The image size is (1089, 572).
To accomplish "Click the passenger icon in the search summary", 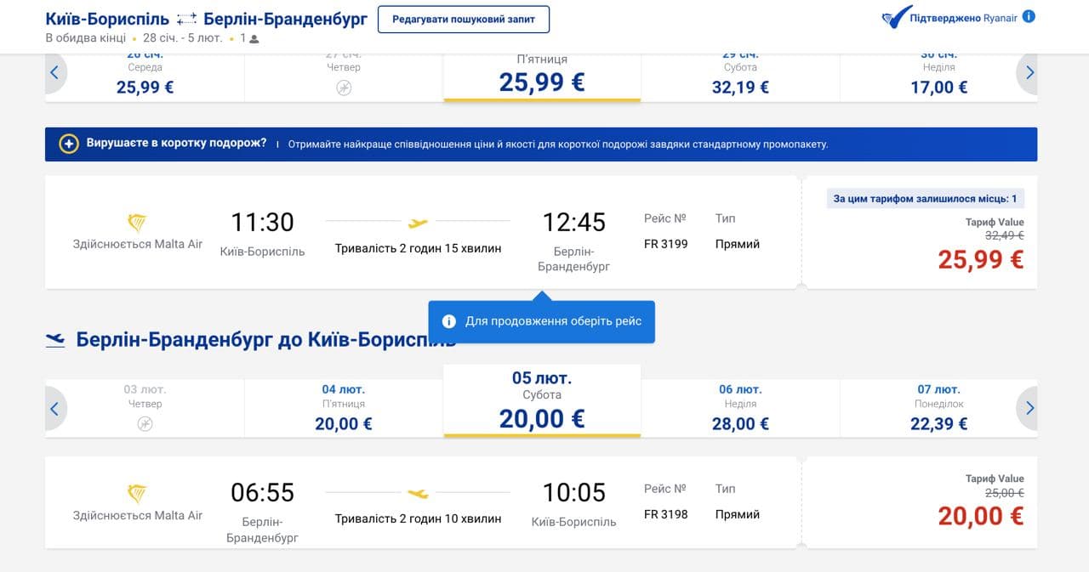I will point(254,38).
